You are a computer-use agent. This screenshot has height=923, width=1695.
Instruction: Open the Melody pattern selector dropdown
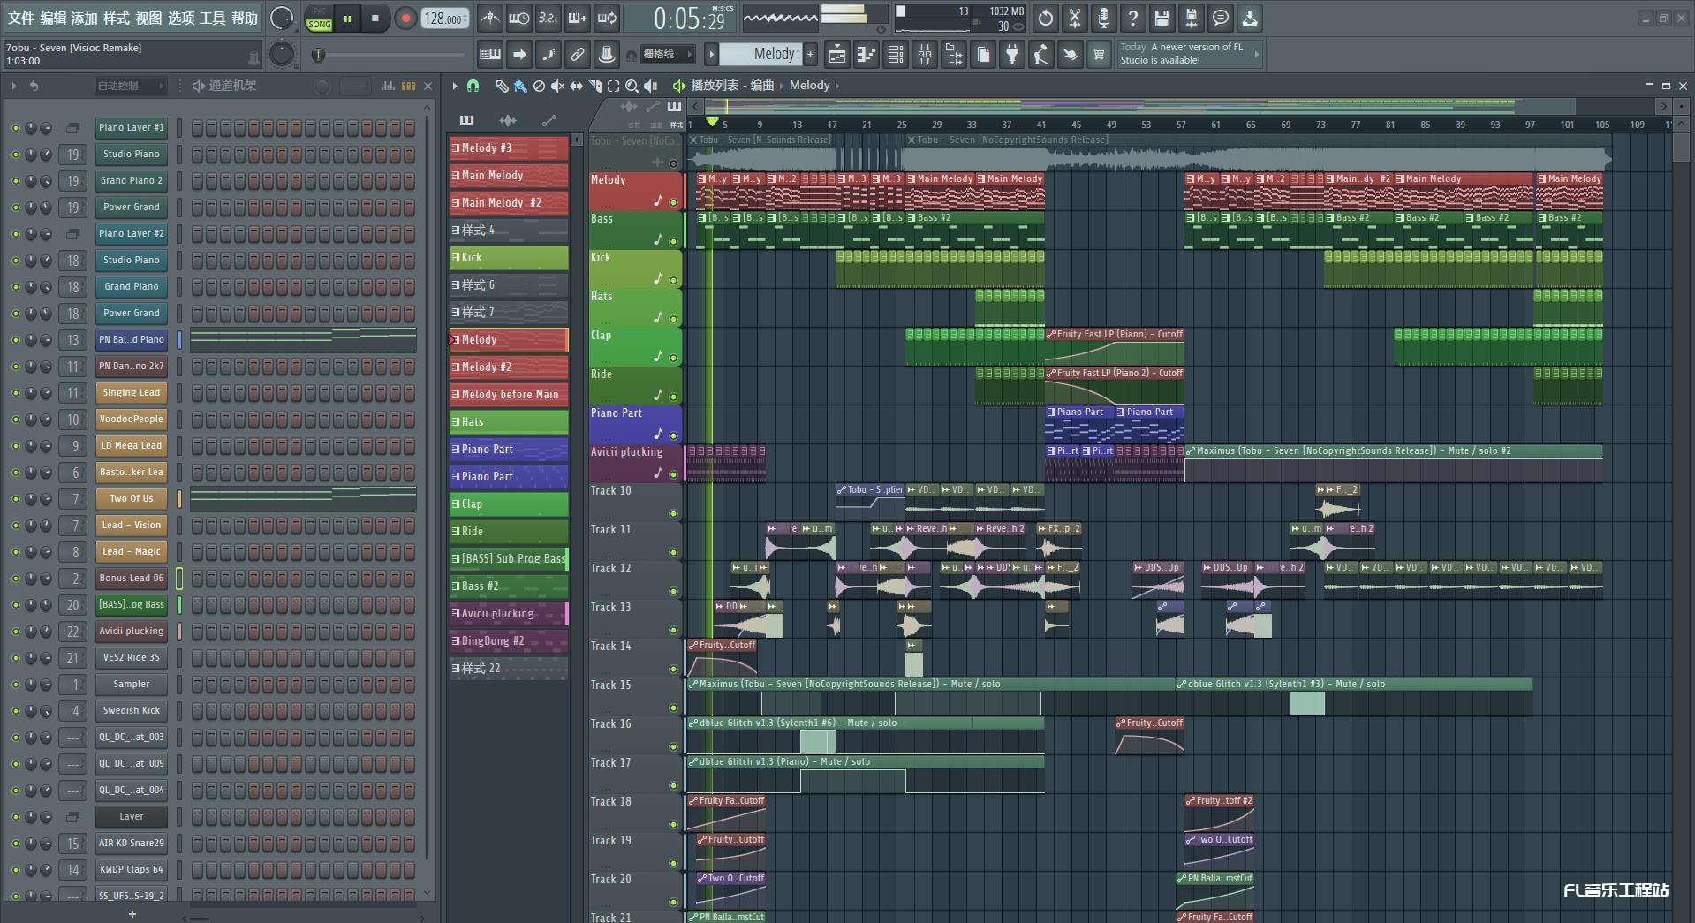pyautogui.click(x=760, y=55)
